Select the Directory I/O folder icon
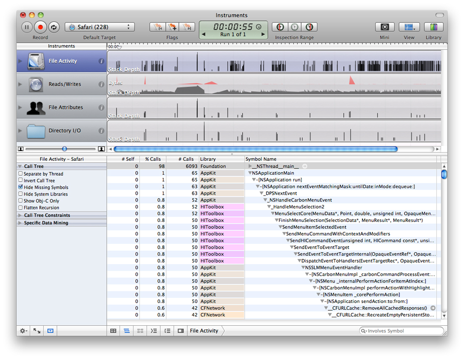This screenshot has height=359, width=464. 36,131
